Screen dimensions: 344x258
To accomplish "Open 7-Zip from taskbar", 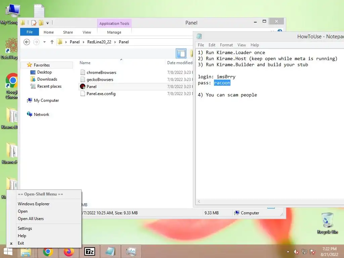I will (x=90, y=252).
